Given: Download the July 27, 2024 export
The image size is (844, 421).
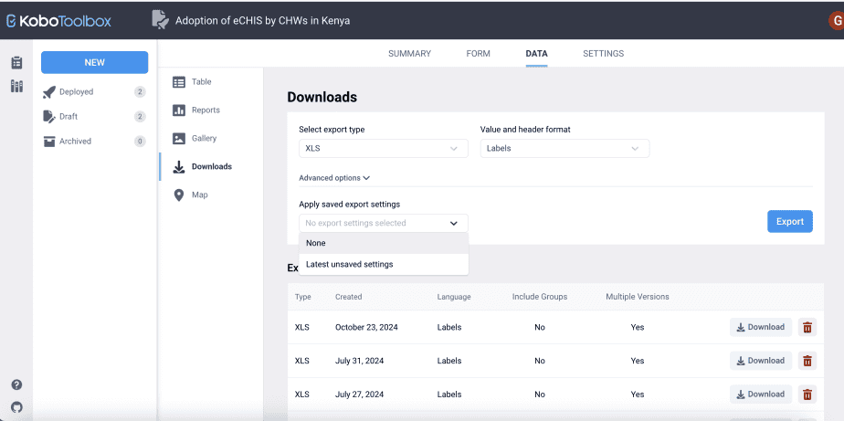Looking at the screenshot, I should point(760,395).
